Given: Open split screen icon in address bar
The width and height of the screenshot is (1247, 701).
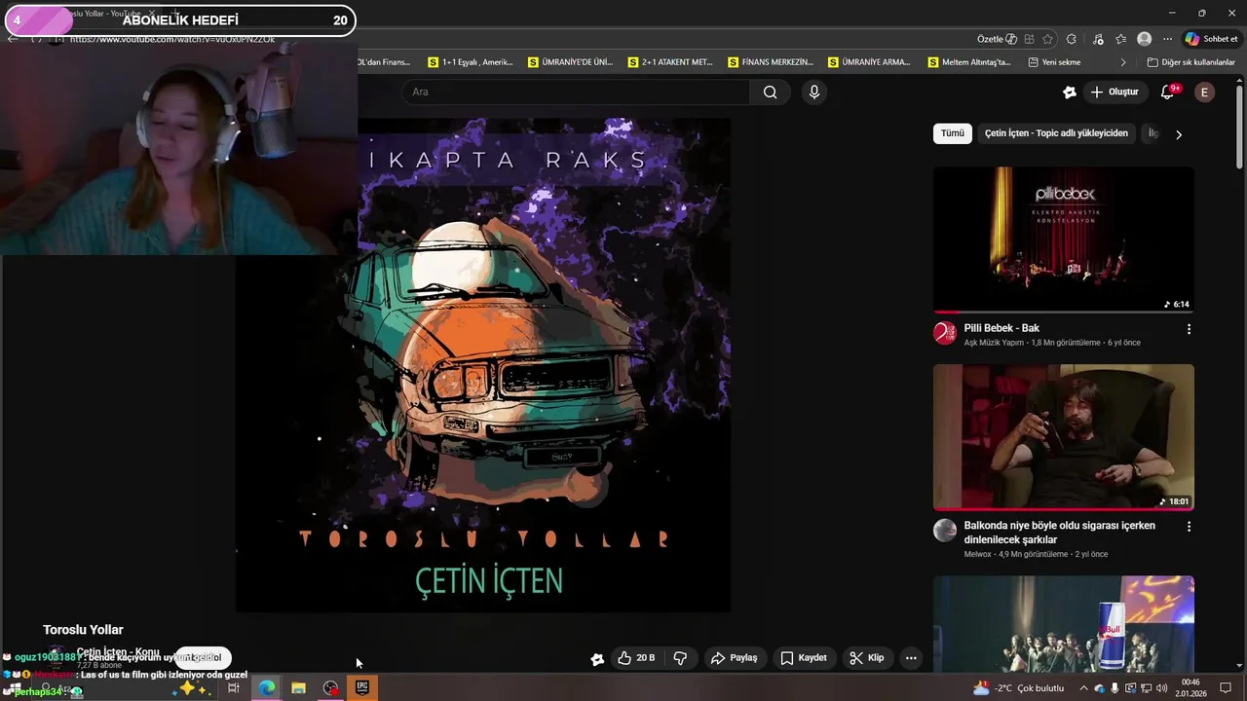Looking at the screenshot, I should tap(1029, 39).
